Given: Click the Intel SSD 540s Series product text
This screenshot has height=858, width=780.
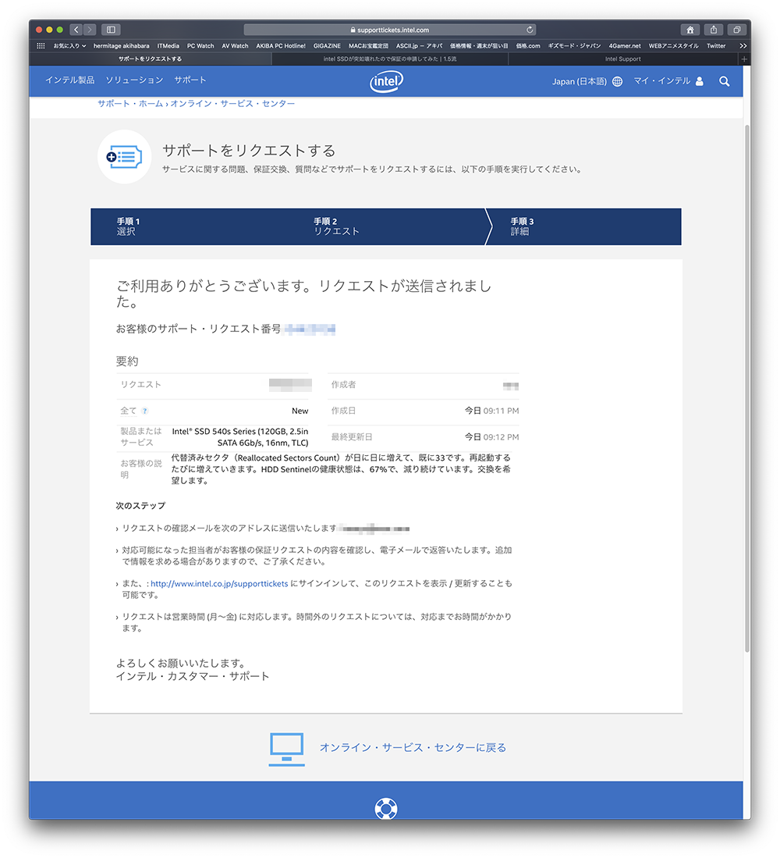Looking at the screenshot, I should 240,437.
